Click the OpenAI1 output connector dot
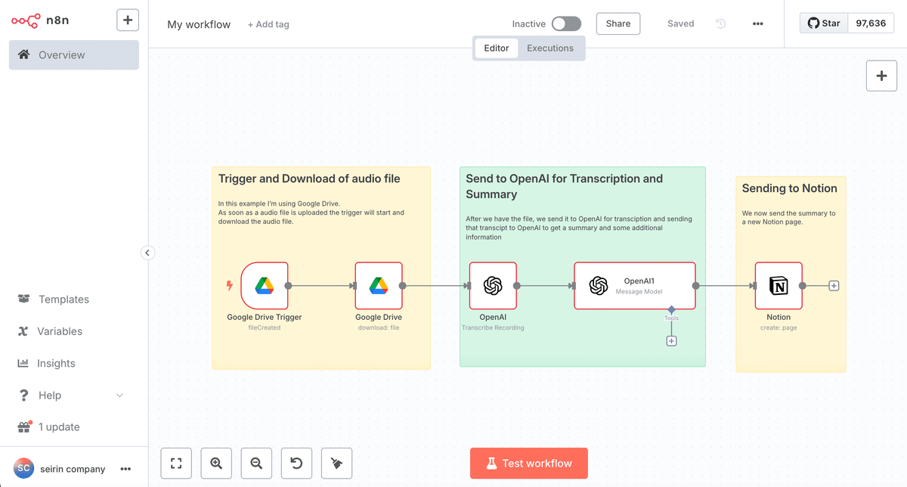The height and width of the screenshot is (487, 907). pyautogui.click(x=695, y=286)
